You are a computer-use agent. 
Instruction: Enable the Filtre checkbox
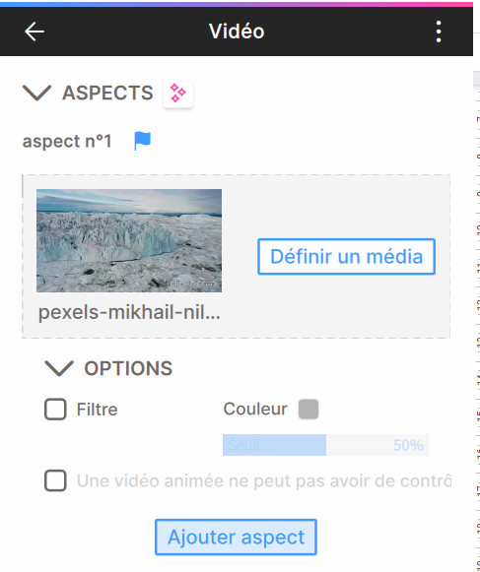(x=55, y=409)
